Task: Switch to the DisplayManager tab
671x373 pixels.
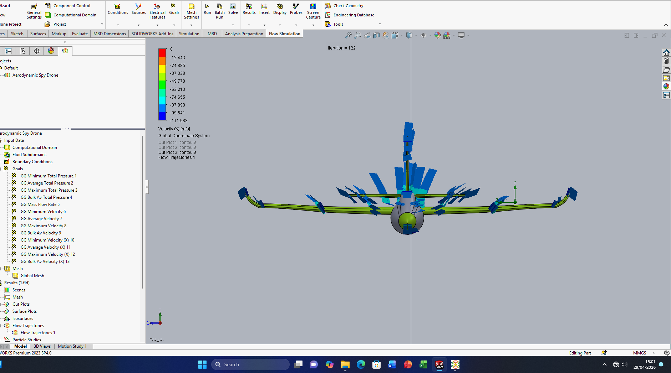Action: [51, 51]
